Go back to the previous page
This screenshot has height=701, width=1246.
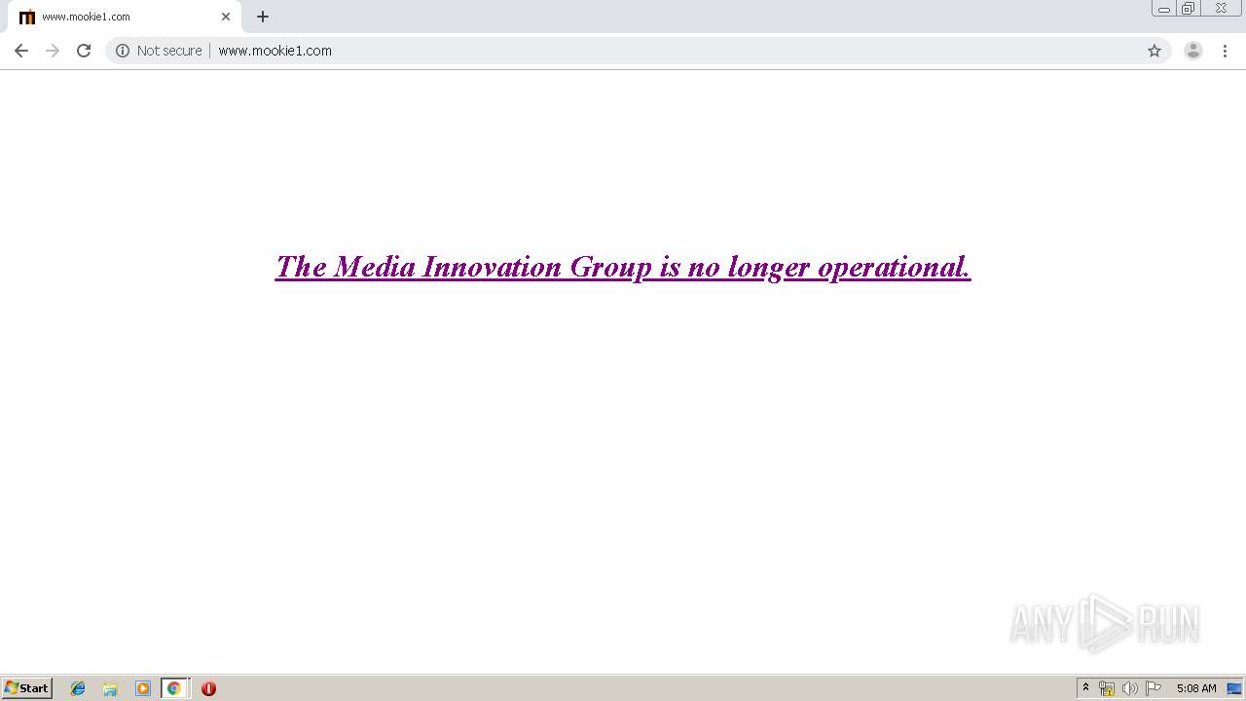pos(20,51)
